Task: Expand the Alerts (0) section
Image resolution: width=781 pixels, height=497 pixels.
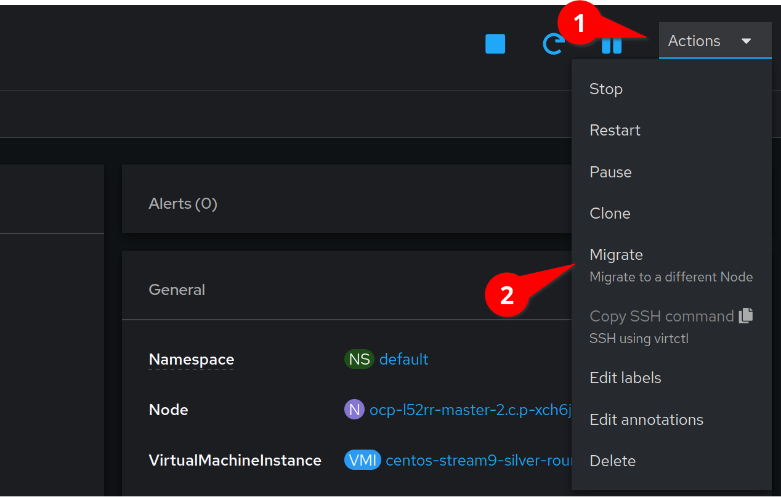Action: [182, 203]
